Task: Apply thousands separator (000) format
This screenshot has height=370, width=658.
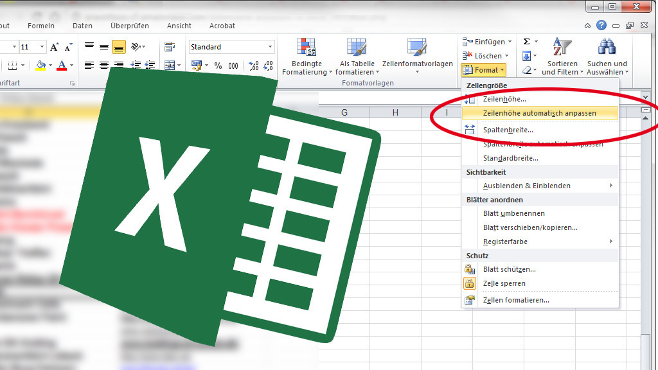Action: (233, 66)
